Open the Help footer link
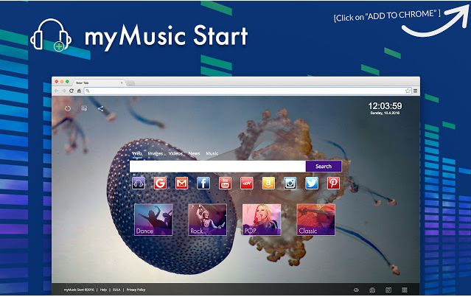Screen dimensions: 471x297 coord(103,290)
